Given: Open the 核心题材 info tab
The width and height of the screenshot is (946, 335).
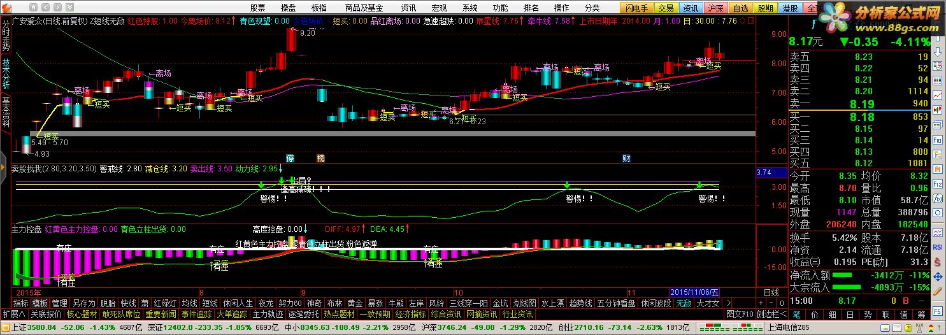Looking at the screenshot, I should point(82,314).
